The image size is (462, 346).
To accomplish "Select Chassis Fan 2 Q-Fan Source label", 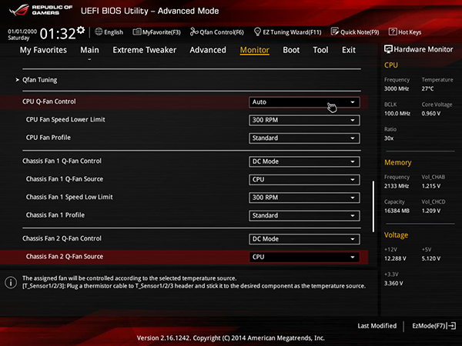I will coord(65,257).
